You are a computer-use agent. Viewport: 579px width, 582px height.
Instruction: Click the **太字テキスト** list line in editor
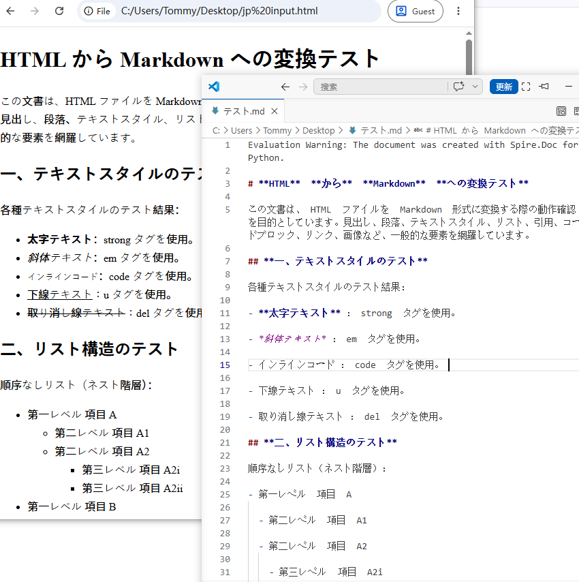352,313
